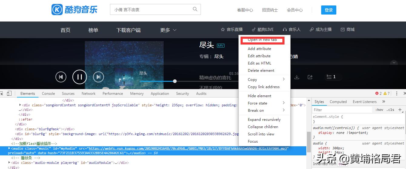Click the blue 登录 login button

click(x=329, y=10)
